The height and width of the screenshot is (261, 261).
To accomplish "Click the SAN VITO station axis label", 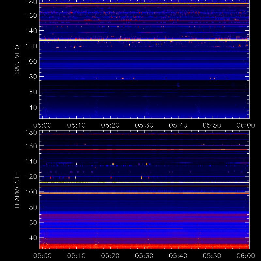I will [17, 59].
